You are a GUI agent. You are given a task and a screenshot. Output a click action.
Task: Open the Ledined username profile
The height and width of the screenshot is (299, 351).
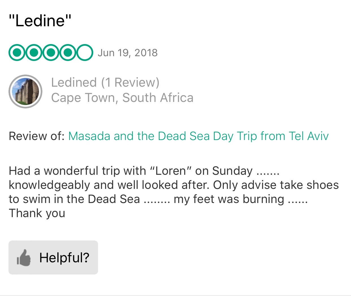(x=74, y=82)
